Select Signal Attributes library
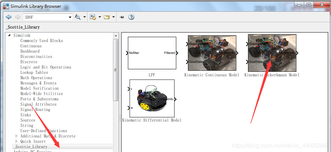Image resolution: width=331 pixels, height=152 pixels. click(39, 104)
